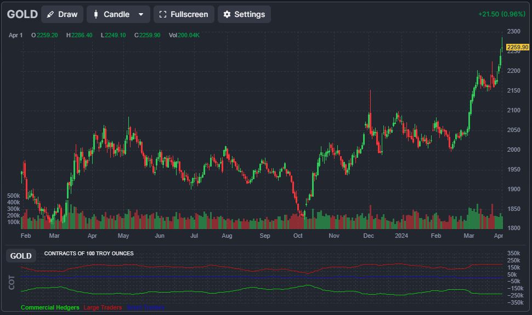The width and height of the screenshot is (532, 315).
Task: Toggle the Large Traders legend series
Action: (x=103, y=307)
